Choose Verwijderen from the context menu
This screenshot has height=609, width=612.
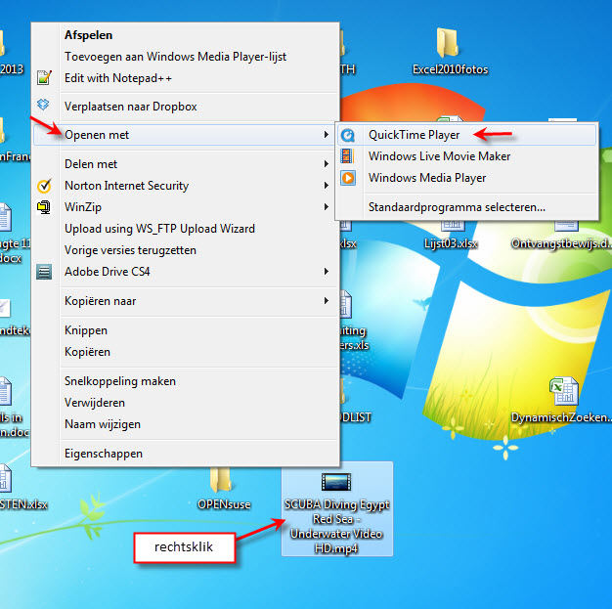[x=186, y=403]
